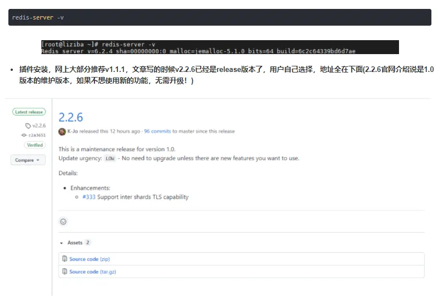Click the K-Jo author name
This screenshot has height=304, width=437.
(x=73, y=131)
